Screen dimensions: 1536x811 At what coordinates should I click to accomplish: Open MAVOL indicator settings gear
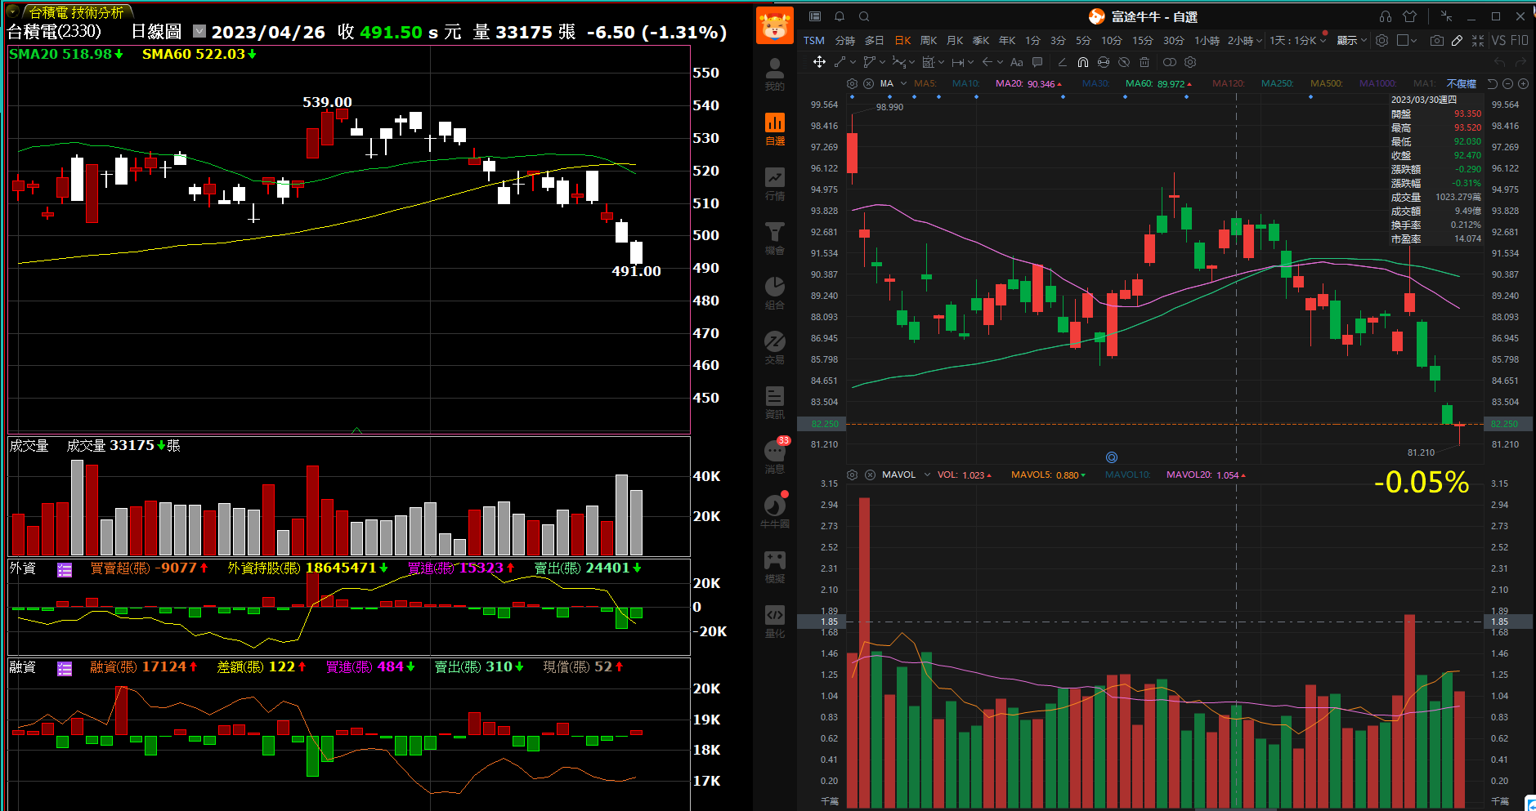click(x=853, y=475)
